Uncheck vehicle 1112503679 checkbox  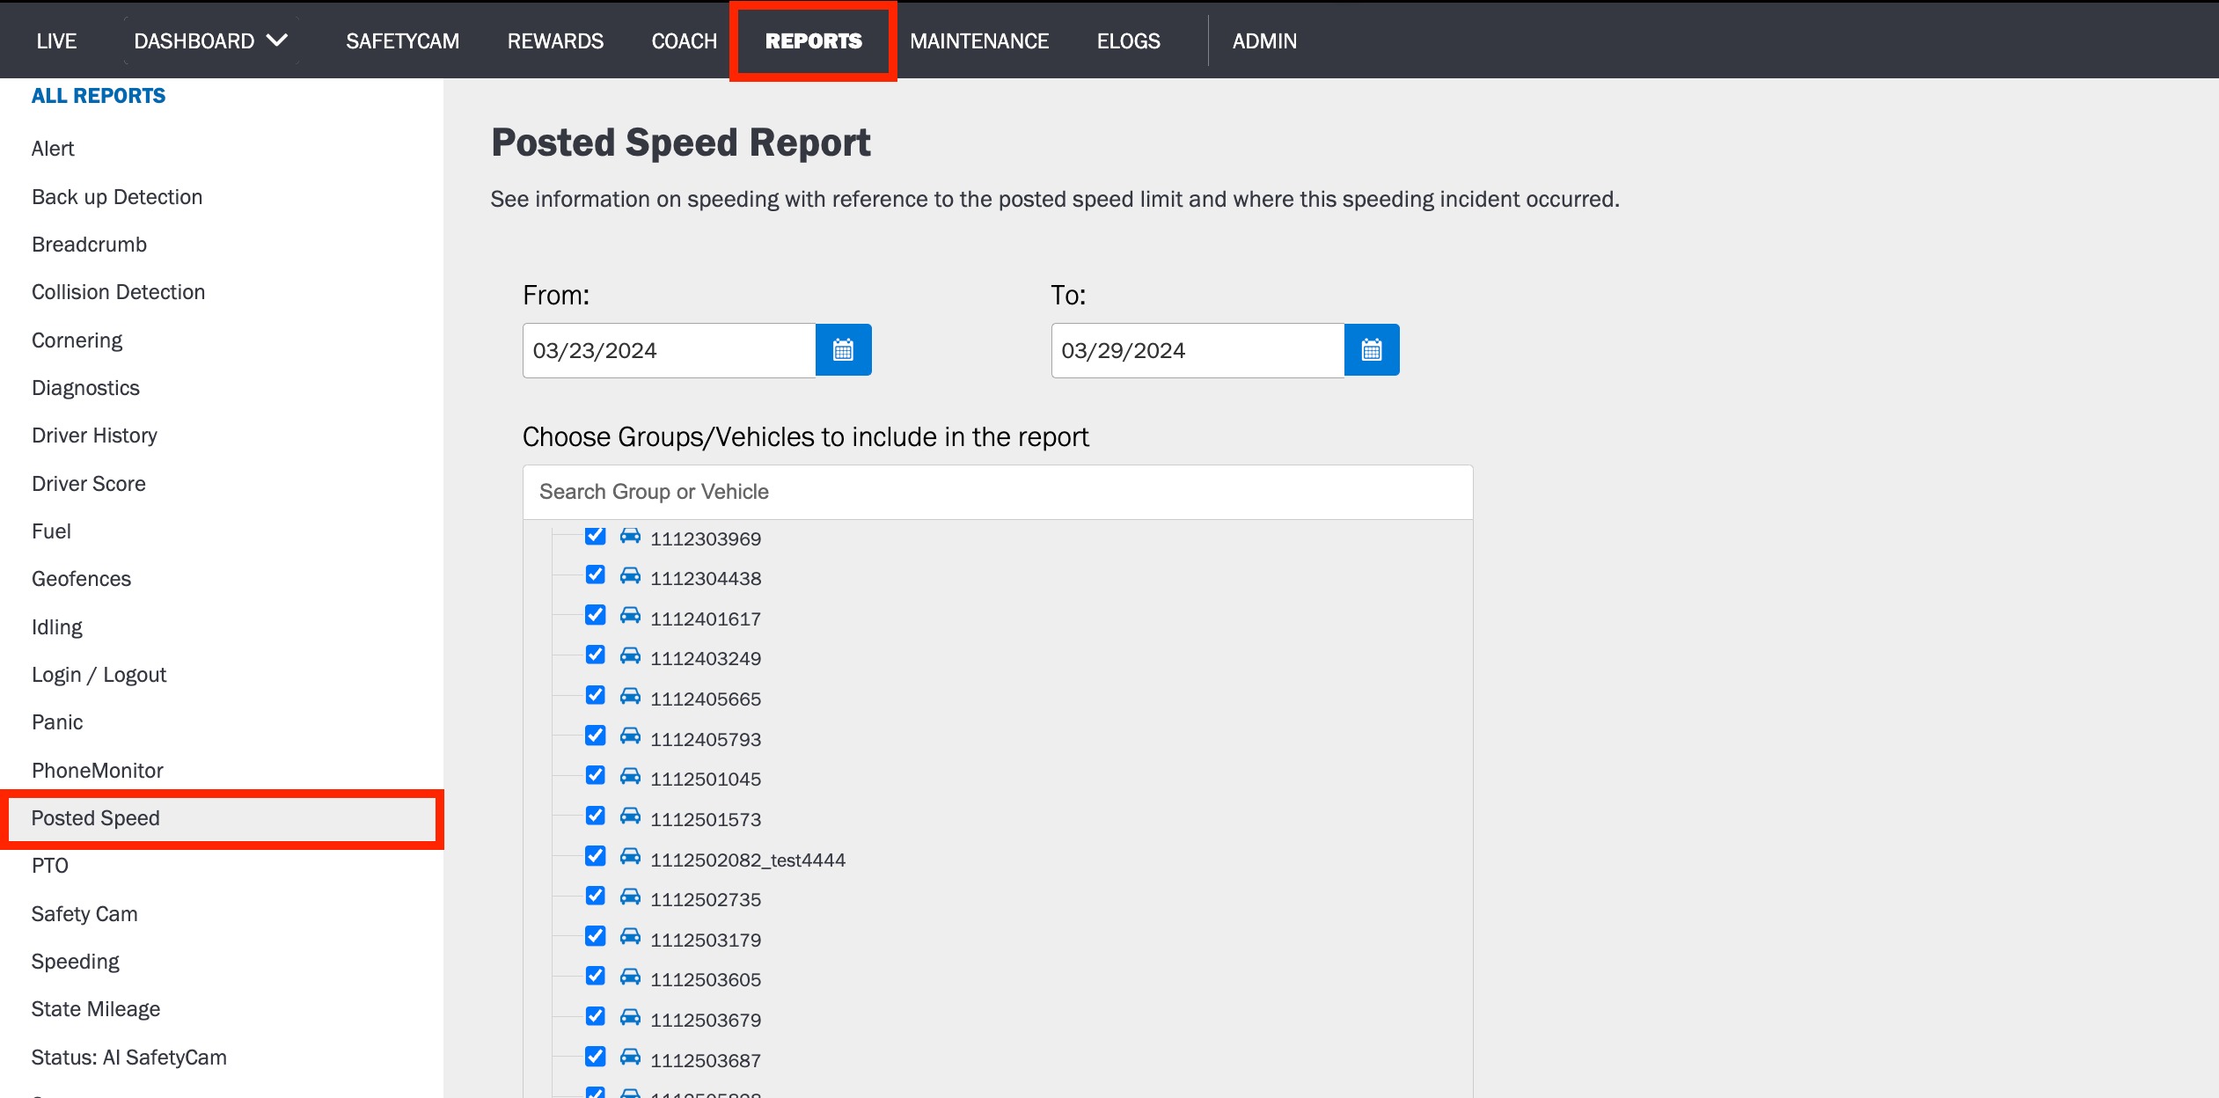(596, 1017)
